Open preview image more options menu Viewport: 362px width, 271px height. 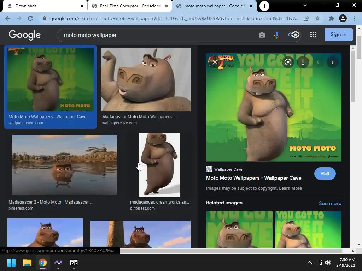pos(303,62)
